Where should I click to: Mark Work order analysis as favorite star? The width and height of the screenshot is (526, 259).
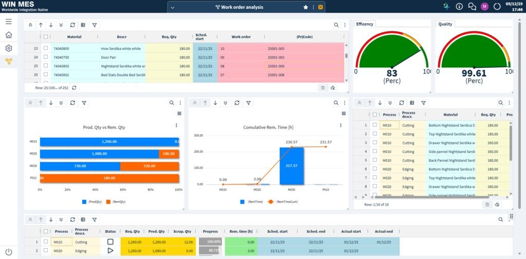(306, 7)
